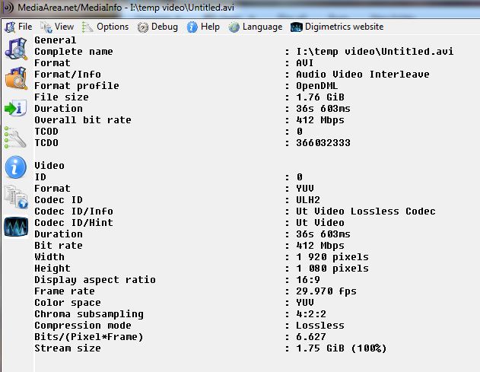Open the File menu

(18, 27)
